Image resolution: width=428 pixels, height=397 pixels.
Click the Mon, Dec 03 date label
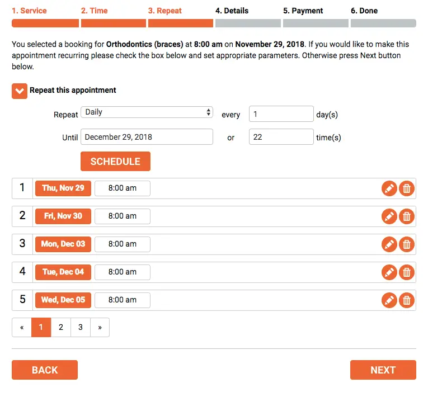[x=63, y=244]
